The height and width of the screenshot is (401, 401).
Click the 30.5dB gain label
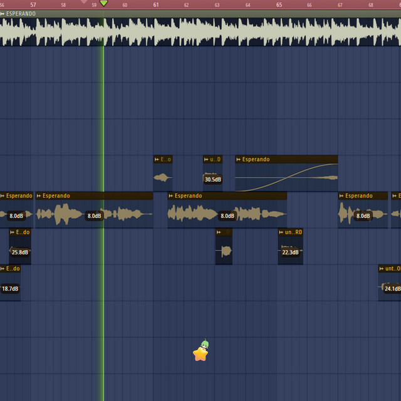tap(212, 180)
